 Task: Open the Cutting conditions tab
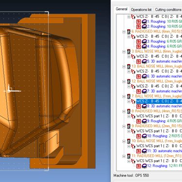coord(168,10)
